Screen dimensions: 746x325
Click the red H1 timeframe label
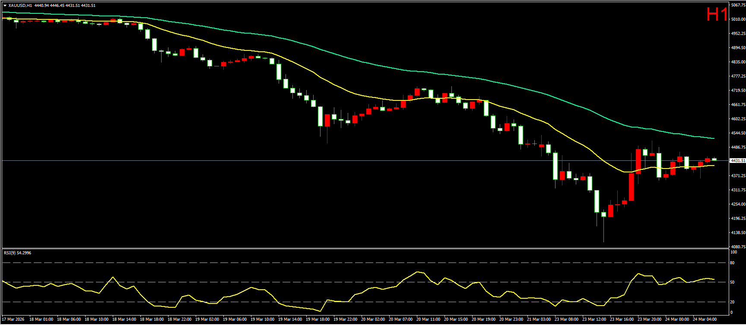717,15
